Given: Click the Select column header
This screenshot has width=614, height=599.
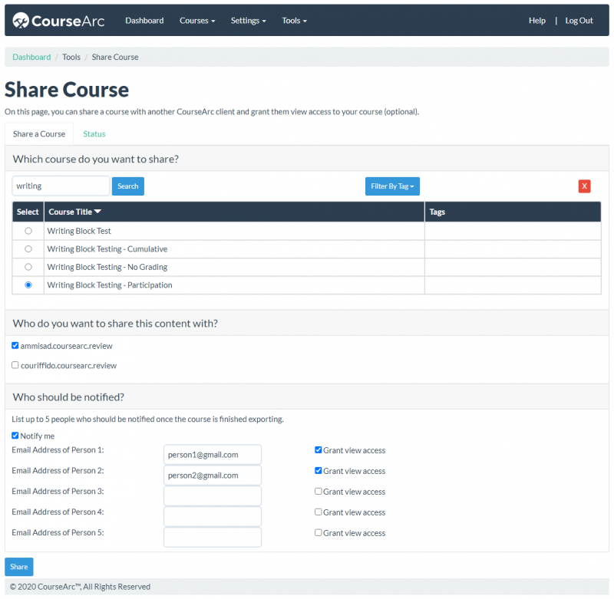Looking at the screenshot, I should point(28,212).
